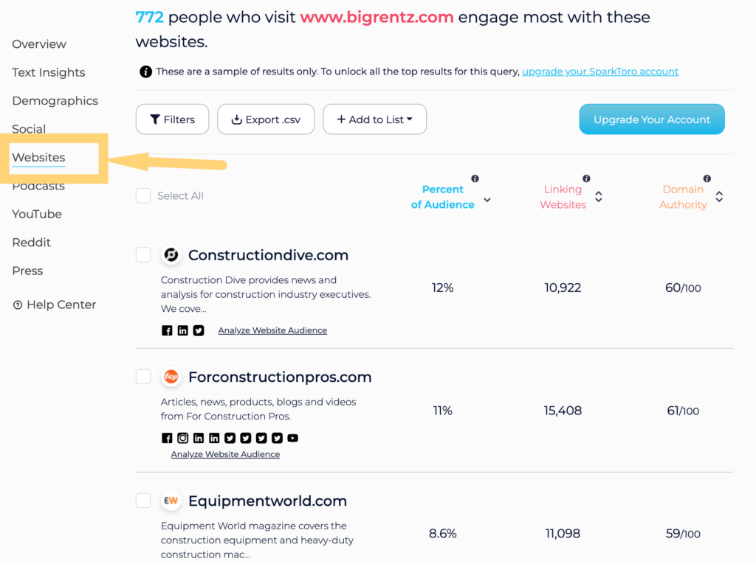Open the Podcasts section in the sidebar
Screen dimensions: 756x564
point(38,186)
